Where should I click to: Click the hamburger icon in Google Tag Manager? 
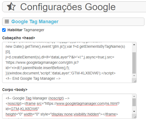click(7, 22)
